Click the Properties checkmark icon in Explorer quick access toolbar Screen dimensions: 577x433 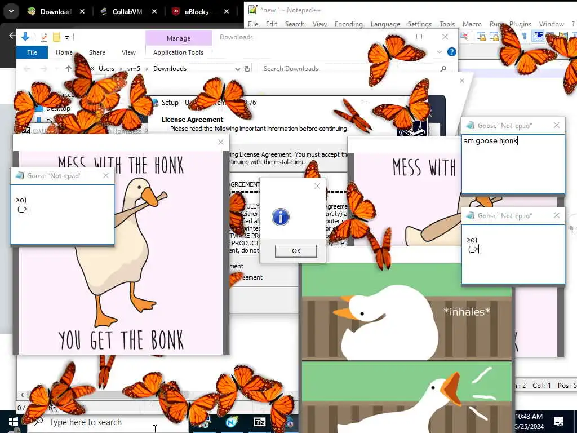coord(44,37)
